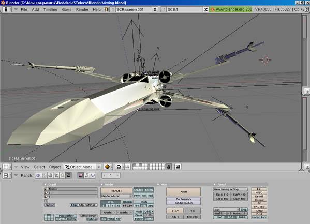Click the RENDER button
310x224 pixels.
tap(116, 191)
